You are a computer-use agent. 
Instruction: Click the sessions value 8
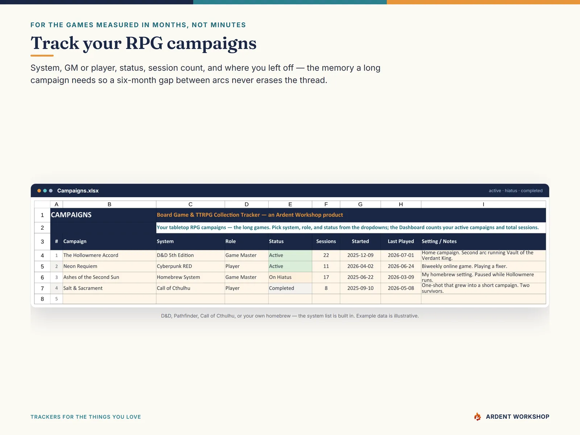(x=326, y=288)
